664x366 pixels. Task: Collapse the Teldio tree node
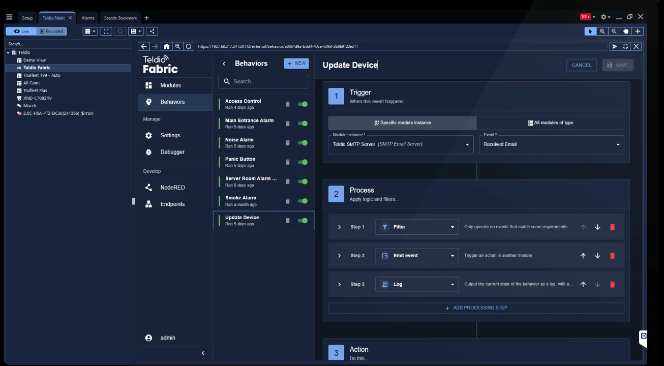(x=8, y=52)
